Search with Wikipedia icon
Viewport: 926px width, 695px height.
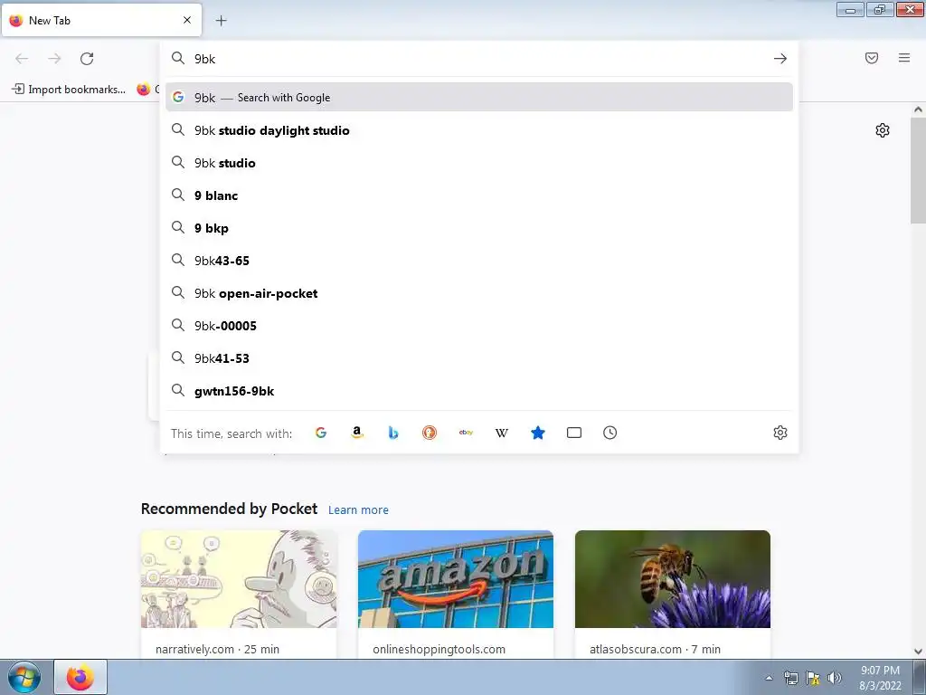click(502, 433)
